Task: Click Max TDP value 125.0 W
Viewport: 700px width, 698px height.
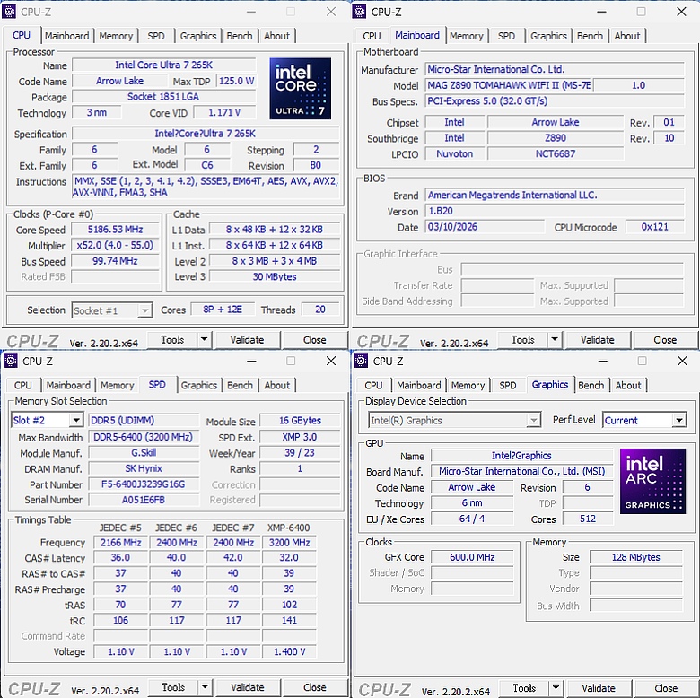Action: 236,81
